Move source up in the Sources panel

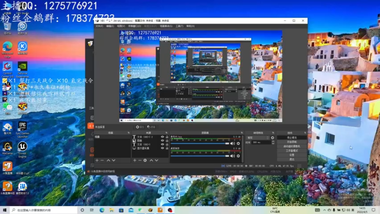point(151,160)
